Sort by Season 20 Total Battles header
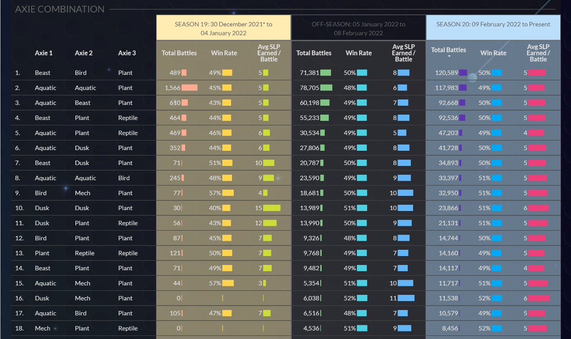This screenshot has height=339, width=571. point(449,49)
